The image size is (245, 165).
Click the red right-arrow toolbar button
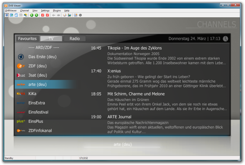[x=47, y=15]
